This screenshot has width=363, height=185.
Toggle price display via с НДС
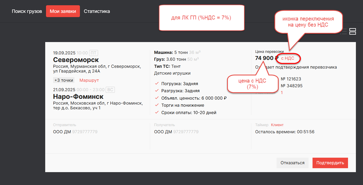pos(288,58)
